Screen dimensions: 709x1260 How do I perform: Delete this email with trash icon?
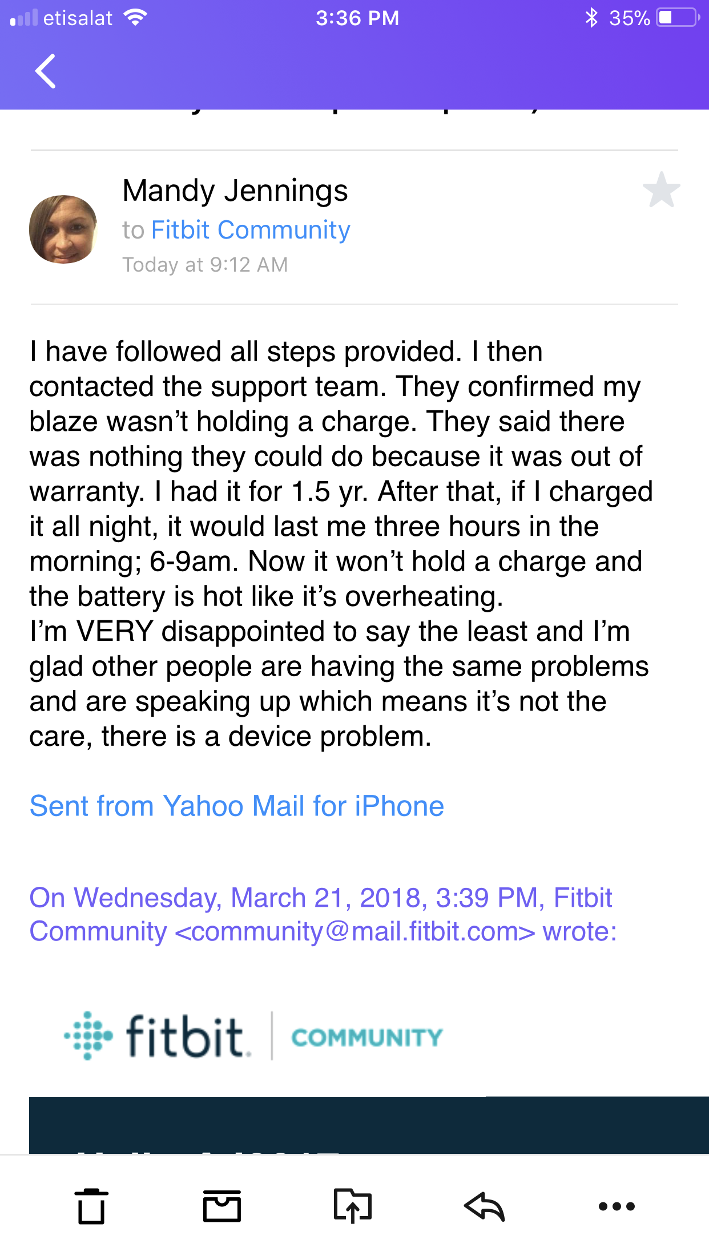click(91, 1206)
